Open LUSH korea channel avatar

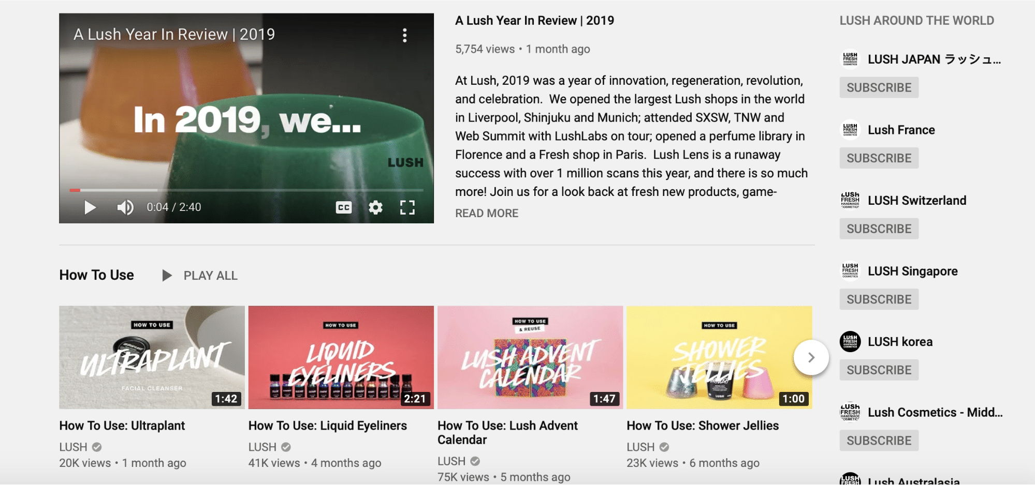coord(850,341)
